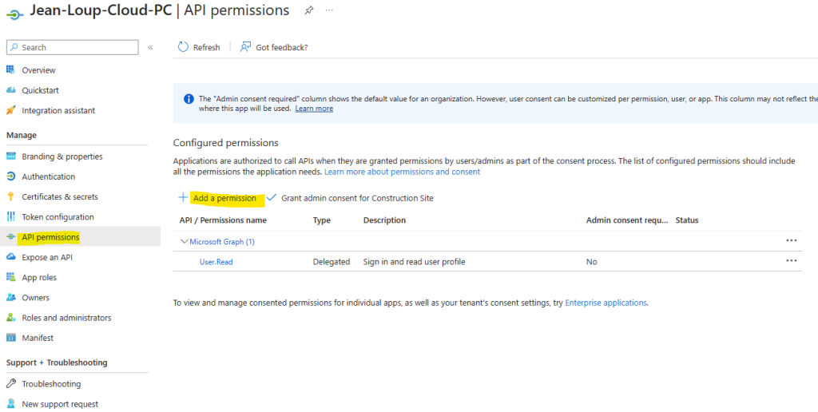Open Troubleshooting under Support
Screen dimensions: 818x412
pos(51,384)
